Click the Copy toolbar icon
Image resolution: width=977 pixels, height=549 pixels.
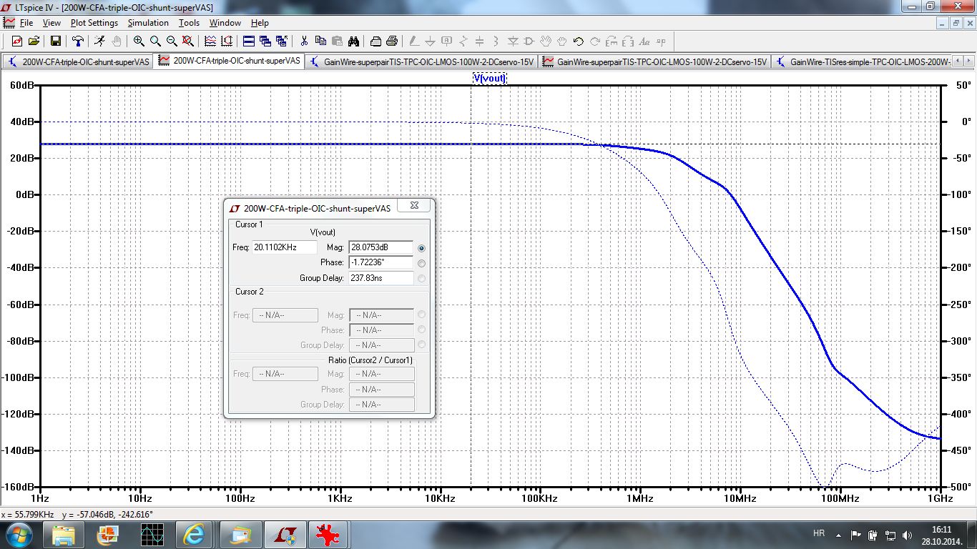pyautogui.click(x=320, y=41)
